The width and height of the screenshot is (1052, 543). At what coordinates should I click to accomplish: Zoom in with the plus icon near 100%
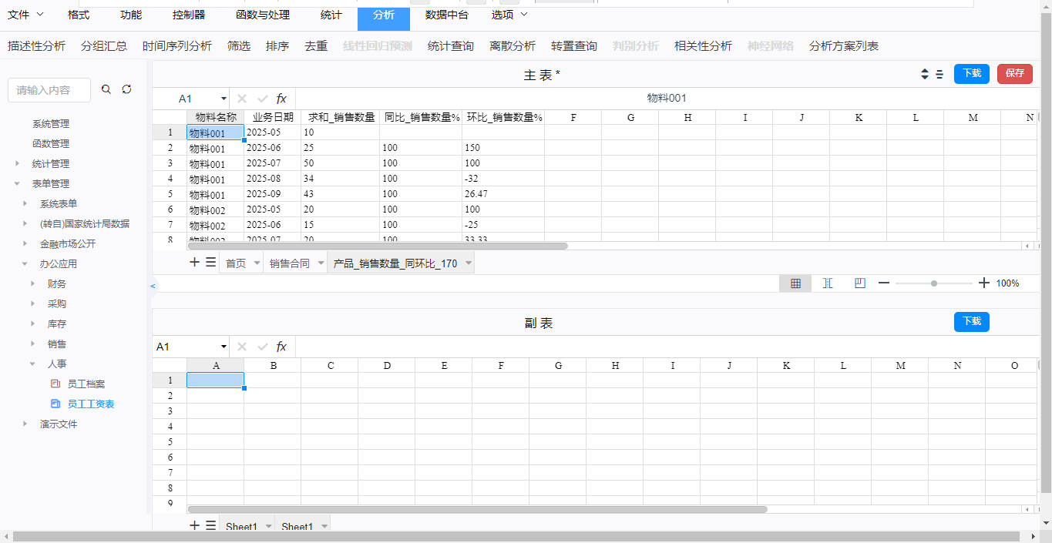coord(983,283)
